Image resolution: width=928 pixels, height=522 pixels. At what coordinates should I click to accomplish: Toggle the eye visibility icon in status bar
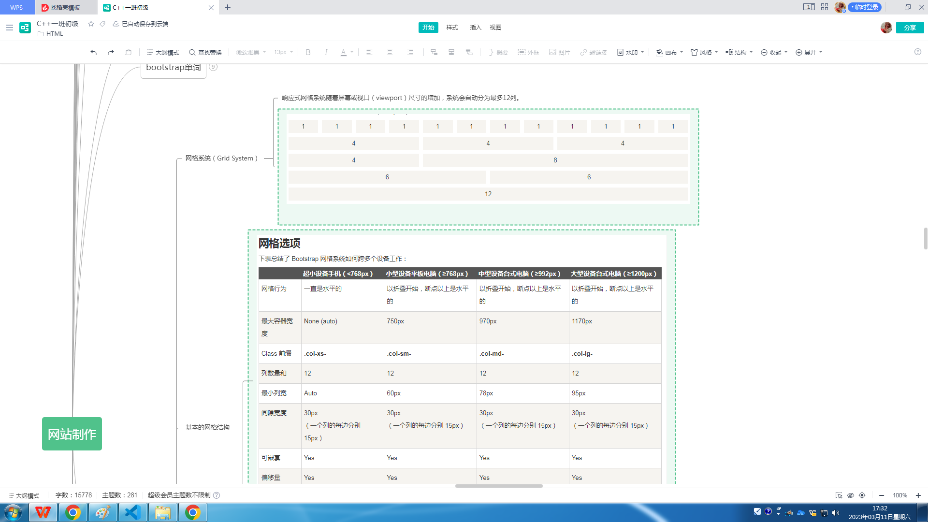[x=851, y=495]
